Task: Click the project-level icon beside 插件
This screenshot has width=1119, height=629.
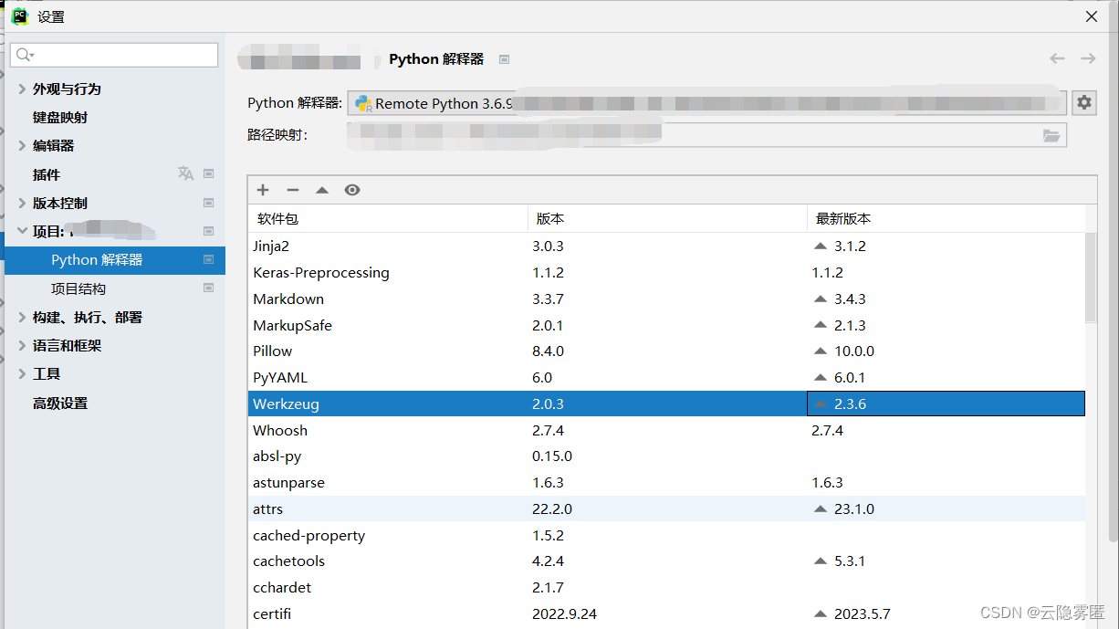Action: pos(208,173)
